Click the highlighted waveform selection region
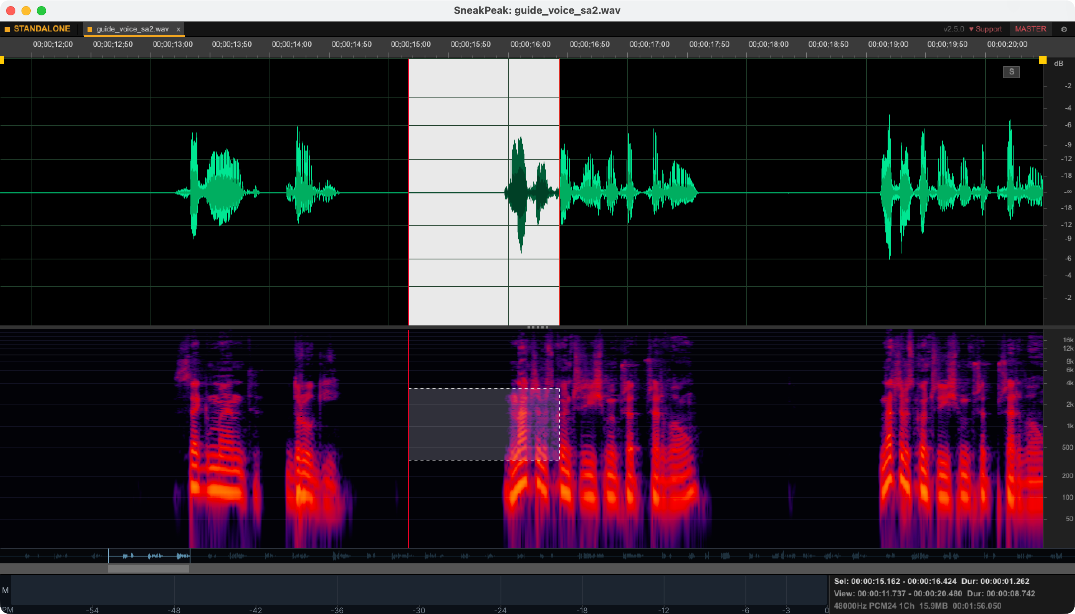The width and height of the screenshot is (1075, 614). click(x=484, y=192)
